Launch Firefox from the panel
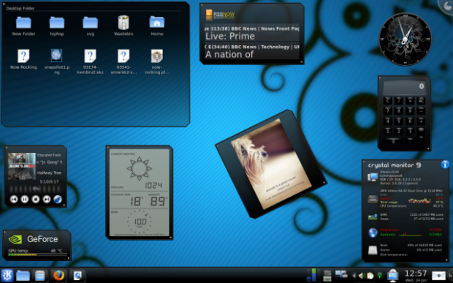453x283 pixels. [x=58, y=276]
